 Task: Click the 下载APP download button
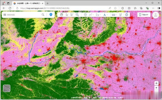pos(144,15)
